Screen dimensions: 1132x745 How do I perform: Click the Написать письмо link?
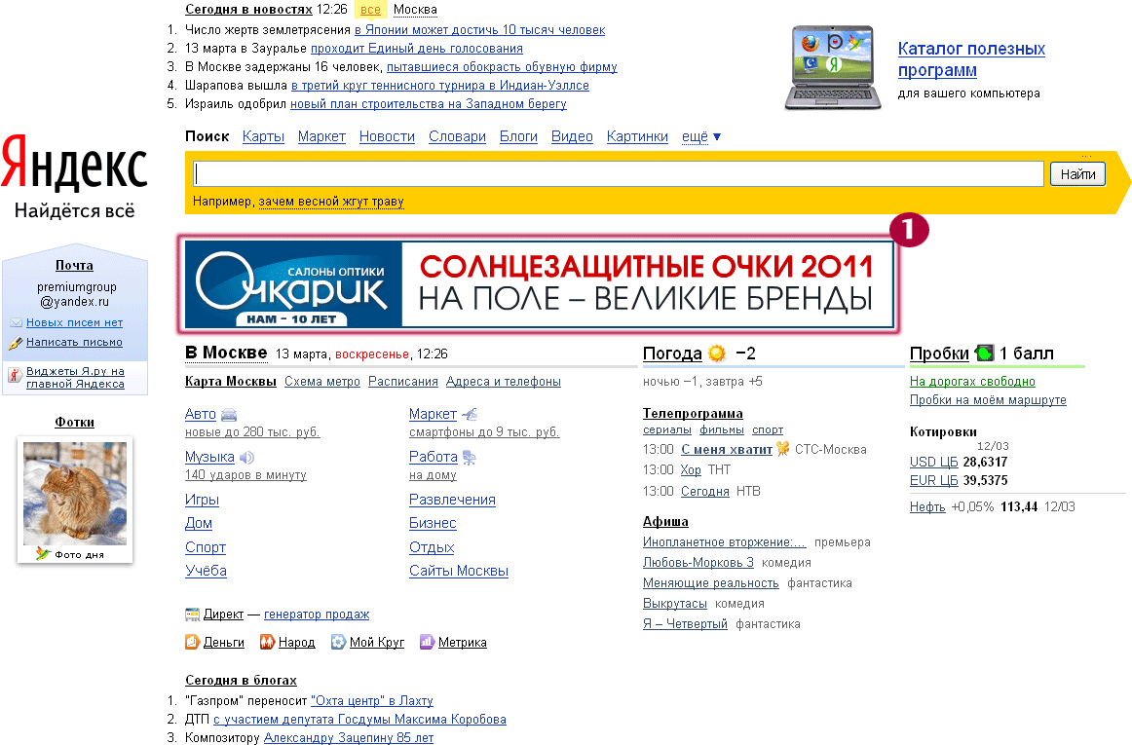point(74,342)
